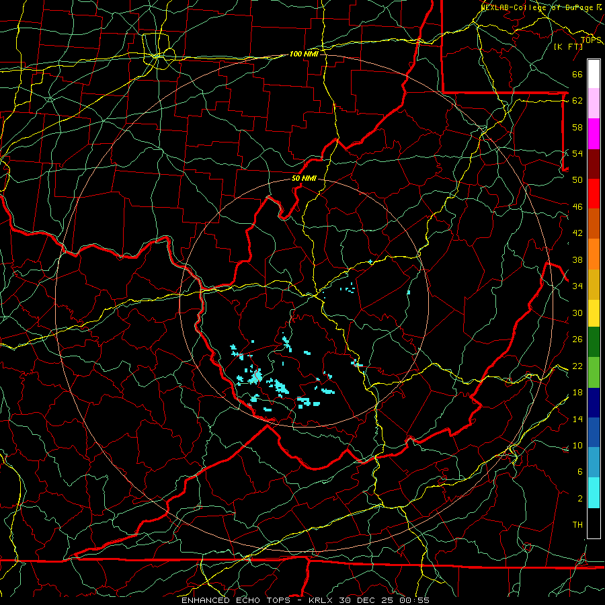Click the light pink legend swatch
This screenshot has height=605, width=605.
coord(594,104)
